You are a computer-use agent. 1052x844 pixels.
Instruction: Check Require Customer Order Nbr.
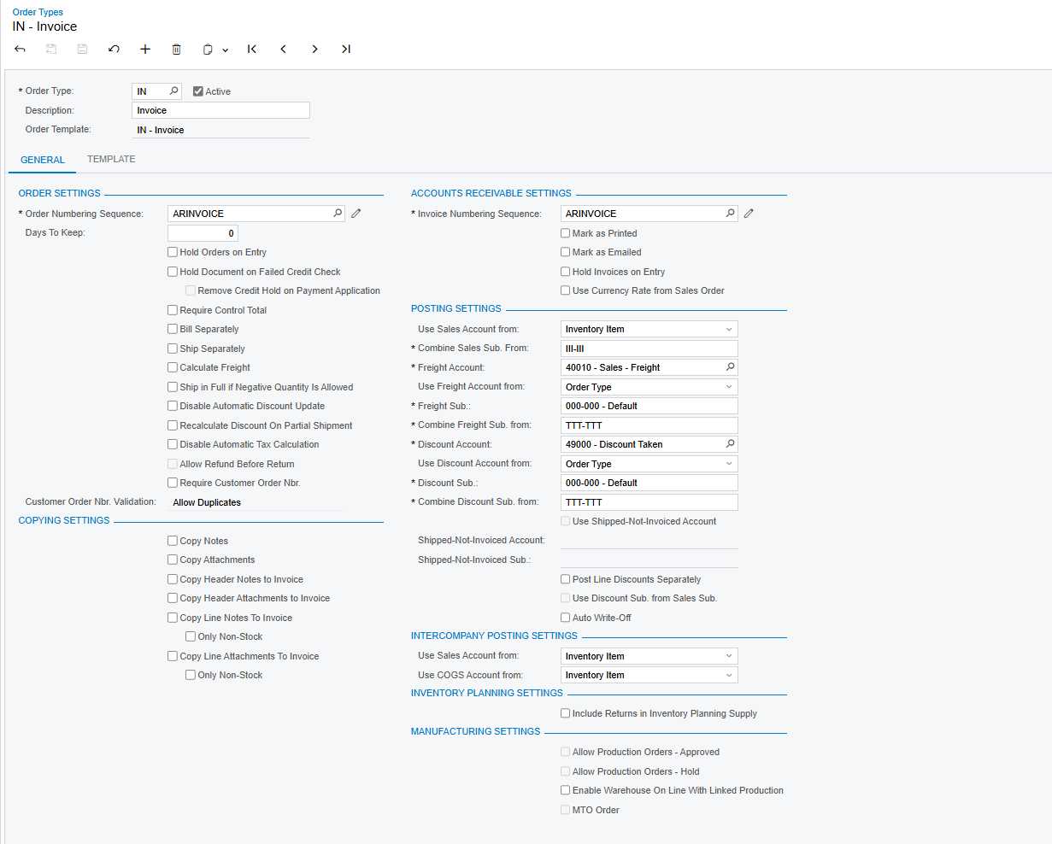point(173,483)
